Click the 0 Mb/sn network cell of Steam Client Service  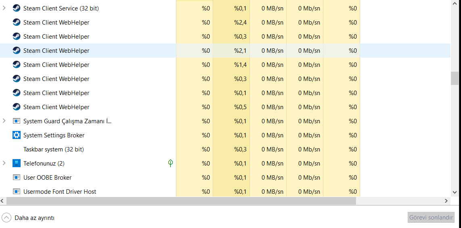point(305,8)
